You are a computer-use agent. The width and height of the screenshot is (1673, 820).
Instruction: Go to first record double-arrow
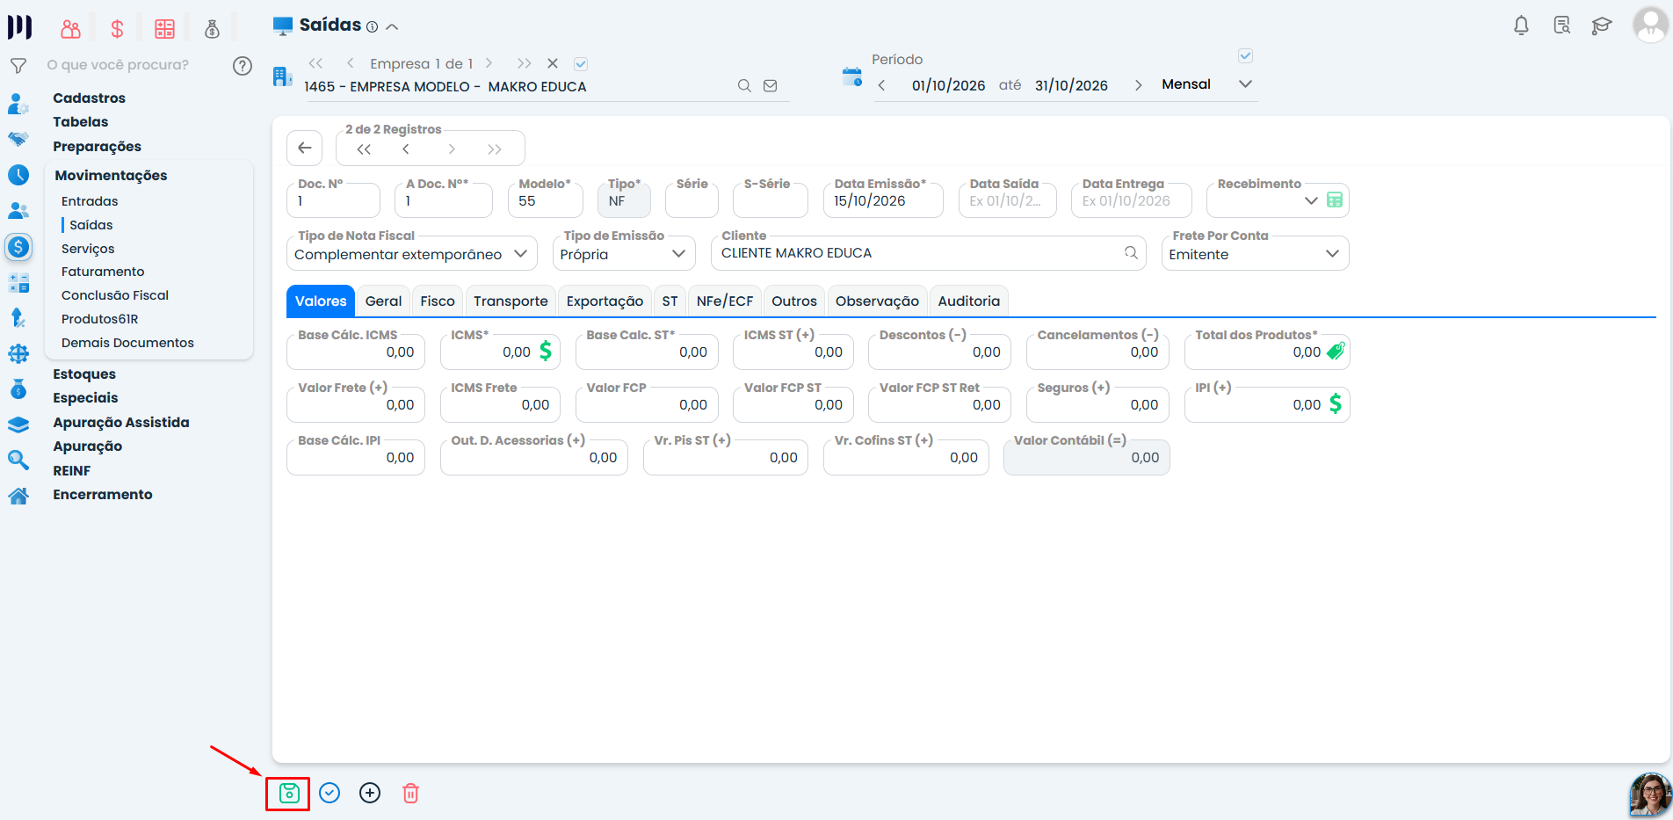point(364,149)
